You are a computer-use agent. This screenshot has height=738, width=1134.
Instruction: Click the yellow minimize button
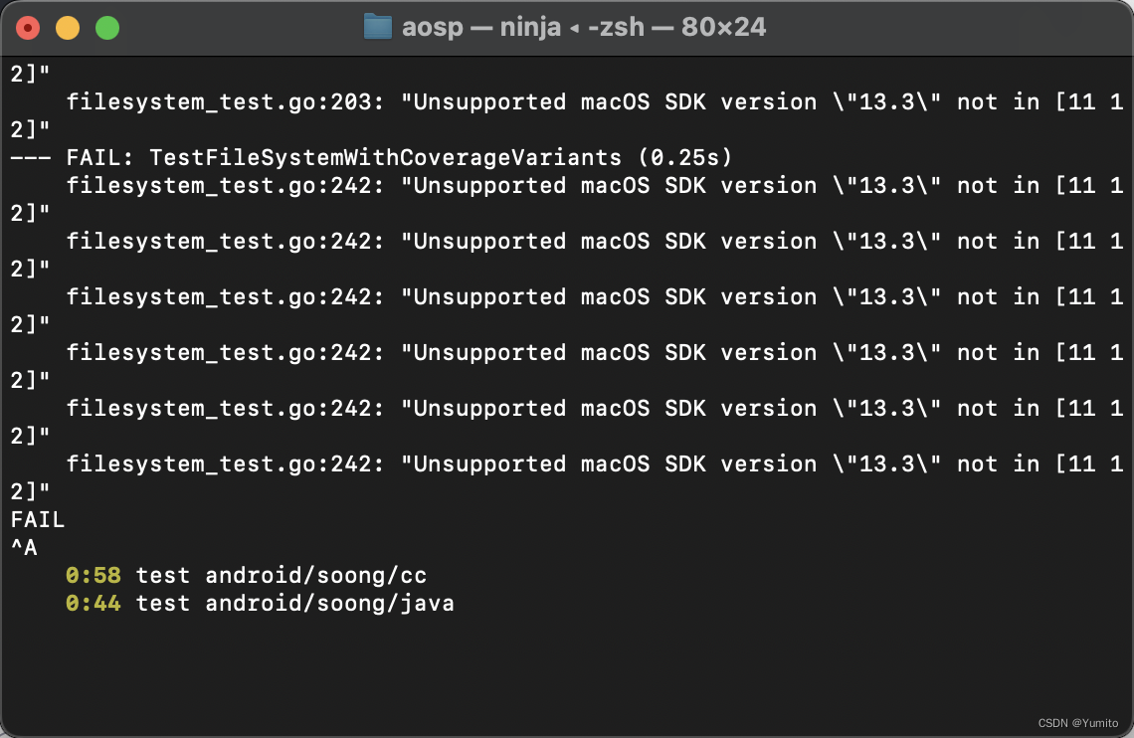[68, 27]
